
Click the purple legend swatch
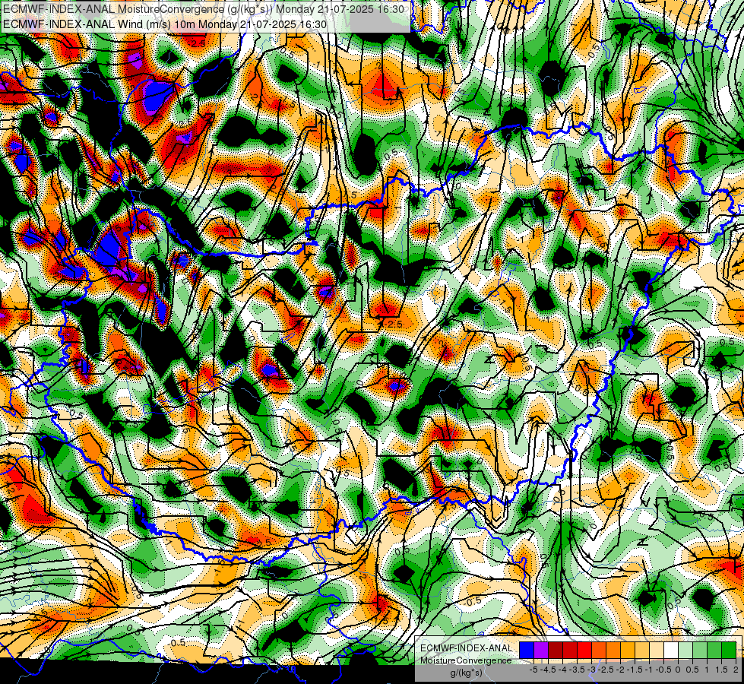click(541, 651)
